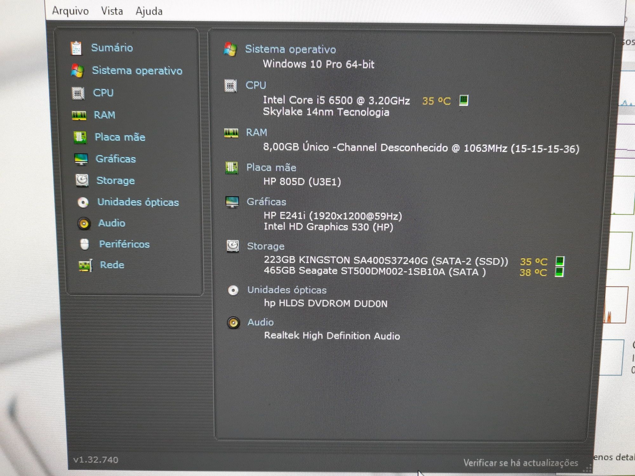
Task: Click the Gráficas monitor icon in sidebar
Action: (x=81, y=159)
